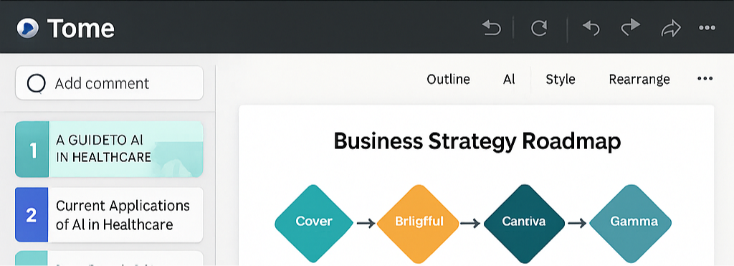Click the circular refresh arrow icon
The image size is (734, 266).
click(539, 28)
